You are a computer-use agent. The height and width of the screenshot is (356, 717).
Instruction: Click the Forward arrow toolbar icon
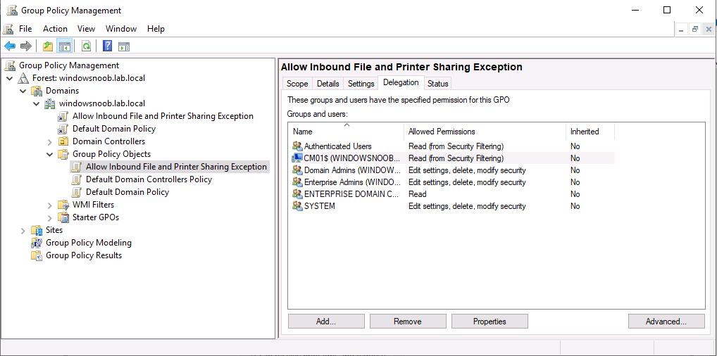pos(26,46)
